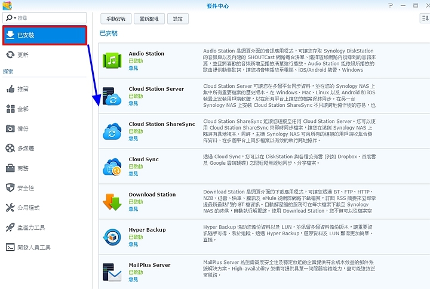The width and height of the screenshot is (430, 289).
Task: Click the 套件中心 window title
Action: 217,6
